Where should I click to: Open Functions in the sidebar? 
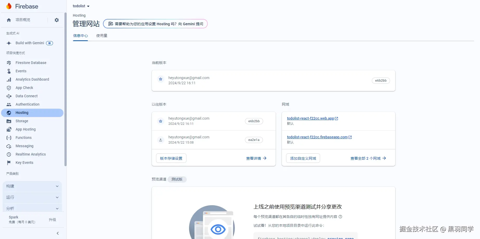[32, 138]
